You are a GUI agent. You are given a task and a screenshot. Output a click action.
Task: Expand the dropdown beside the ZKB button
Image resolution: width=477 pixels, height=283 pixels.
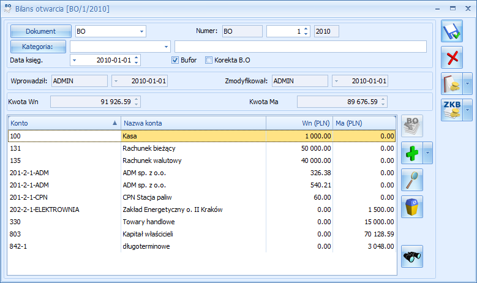(468, 110)
